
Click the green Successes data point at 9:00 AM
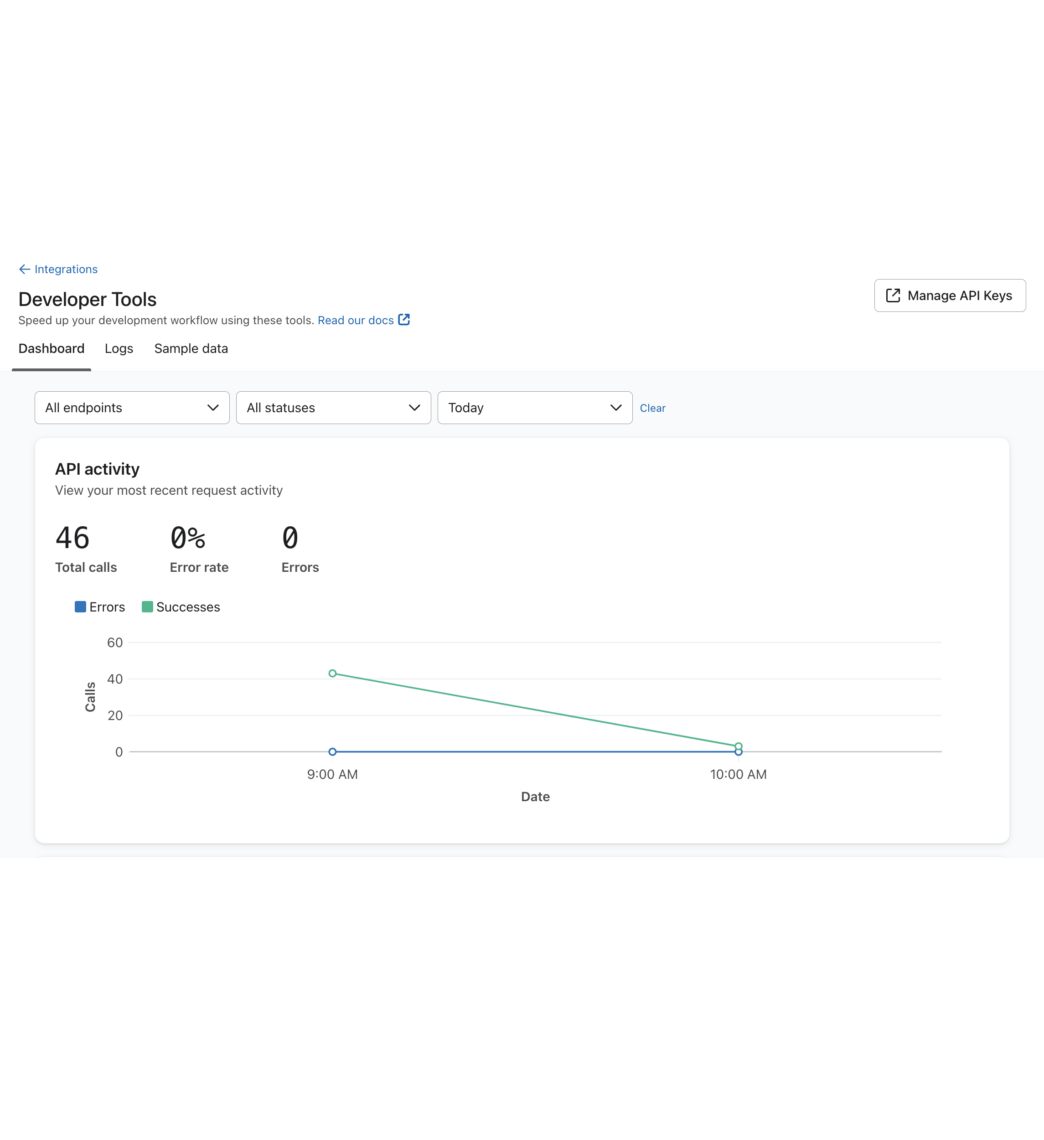[x=332, y=673]
